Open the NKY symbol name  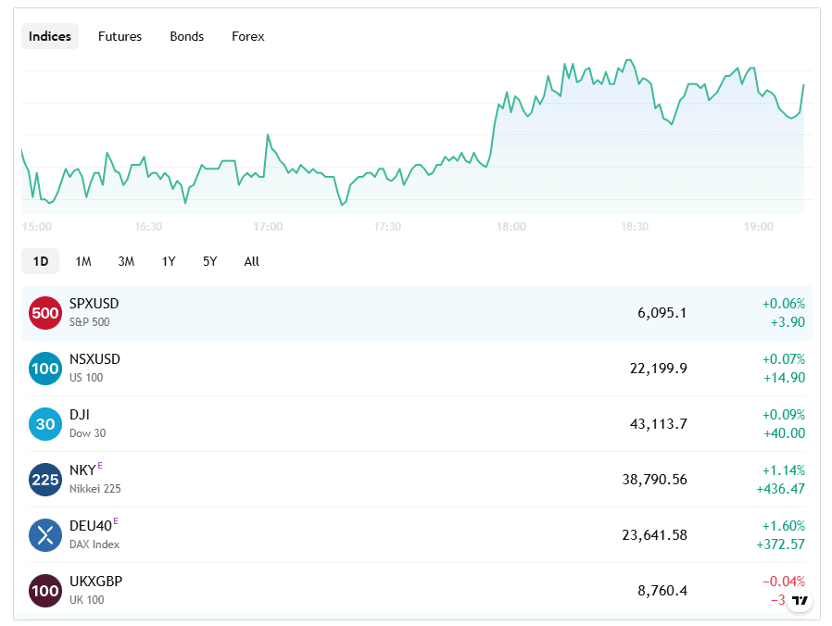point(82,470)
